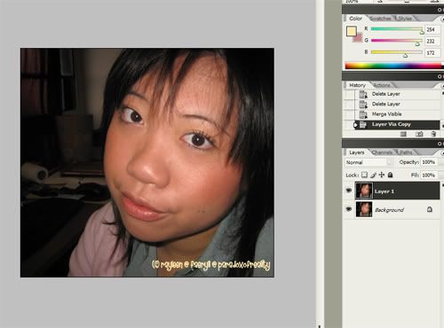Create new document from current state

pyautogui.click(x=403, y=134)
